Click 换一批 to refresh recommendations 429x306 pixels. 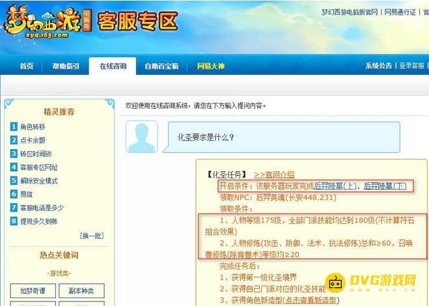92,236
